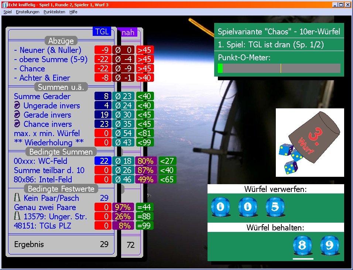
Task: Score -22 in obere Summe (5-9) row
Action: [x=103, y=59]
